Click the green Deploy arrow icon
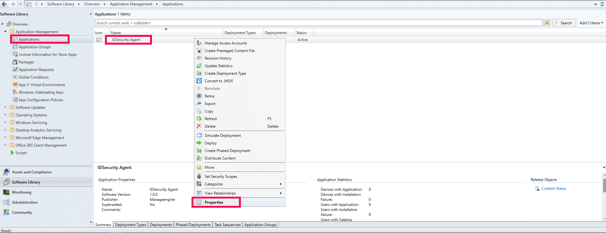Screen dimensions: 606x233 point(199,143)
